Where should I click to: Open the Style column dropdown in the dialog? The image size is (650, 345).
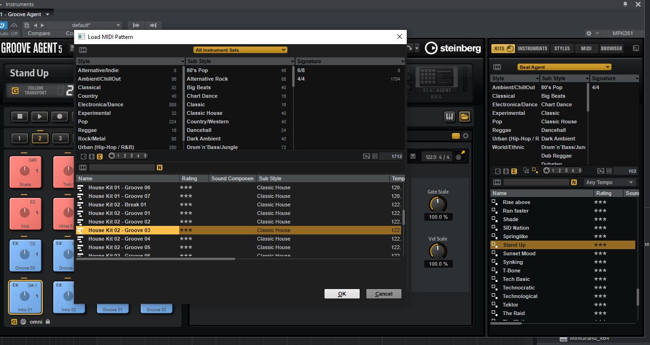click(182, 62)
